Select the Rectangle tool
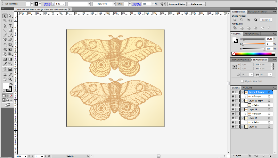The image size is (278, 158). (10, 30)
